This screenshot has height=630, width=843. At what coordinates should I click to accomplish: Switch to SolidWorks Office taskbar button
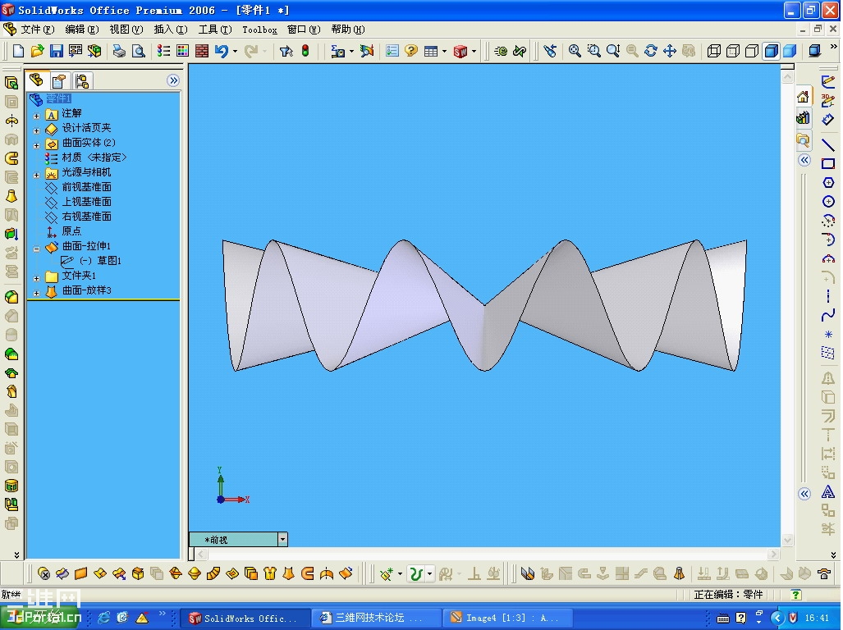pyautogui.click(x=245, y=618)
